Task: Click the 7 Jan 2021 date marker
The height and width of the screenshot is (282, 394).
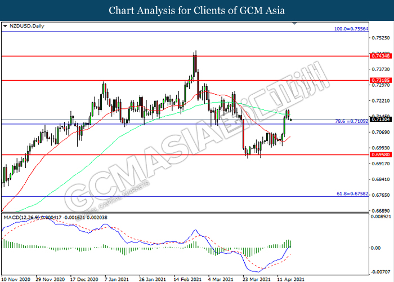Action: pos(117,279)
